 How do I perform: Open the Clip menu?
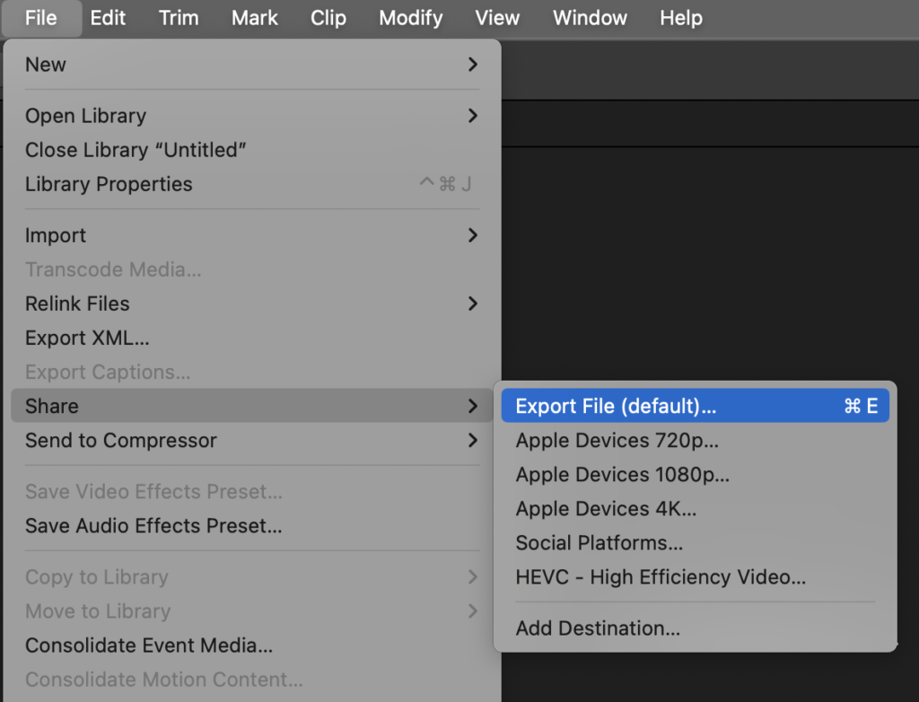328,18
